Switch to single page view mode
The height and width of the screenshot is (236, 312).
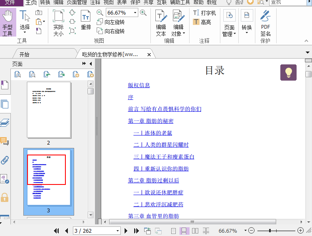pos(174,231)
